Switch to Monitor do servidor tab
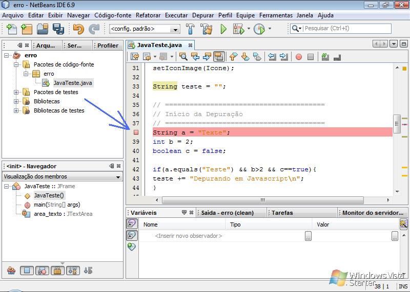The height and width of the screenshot is (292, 410). coord(373,213)
